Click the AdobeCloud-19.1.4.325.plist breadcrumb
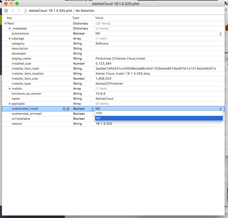Image resolution: width=228 pixels, height=218 pixels. pyautogui.click(x=50, y=11)
